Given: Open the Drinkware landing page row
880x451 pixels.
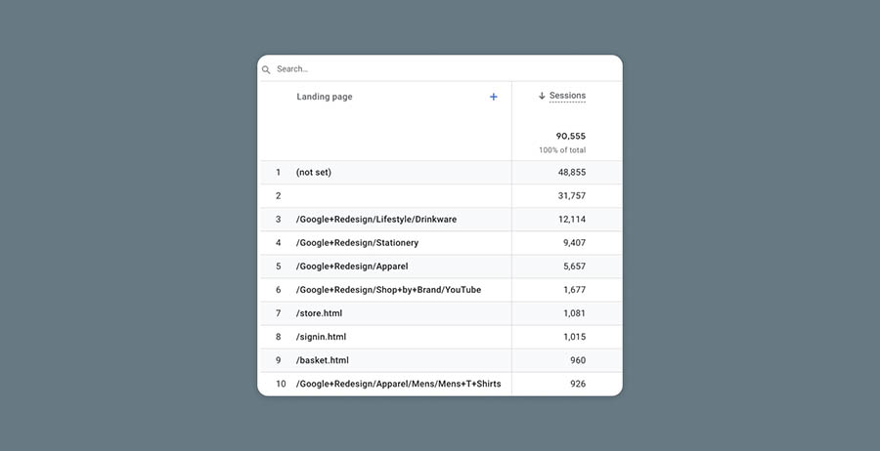Looking at the screenshot, I should click(375, 220).
